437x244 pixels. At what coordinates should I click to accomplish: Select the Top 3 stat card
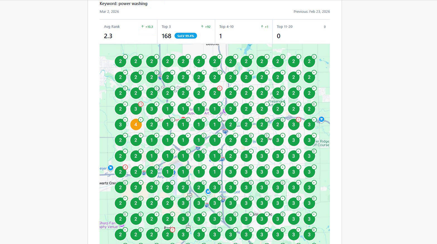point(186,31)
